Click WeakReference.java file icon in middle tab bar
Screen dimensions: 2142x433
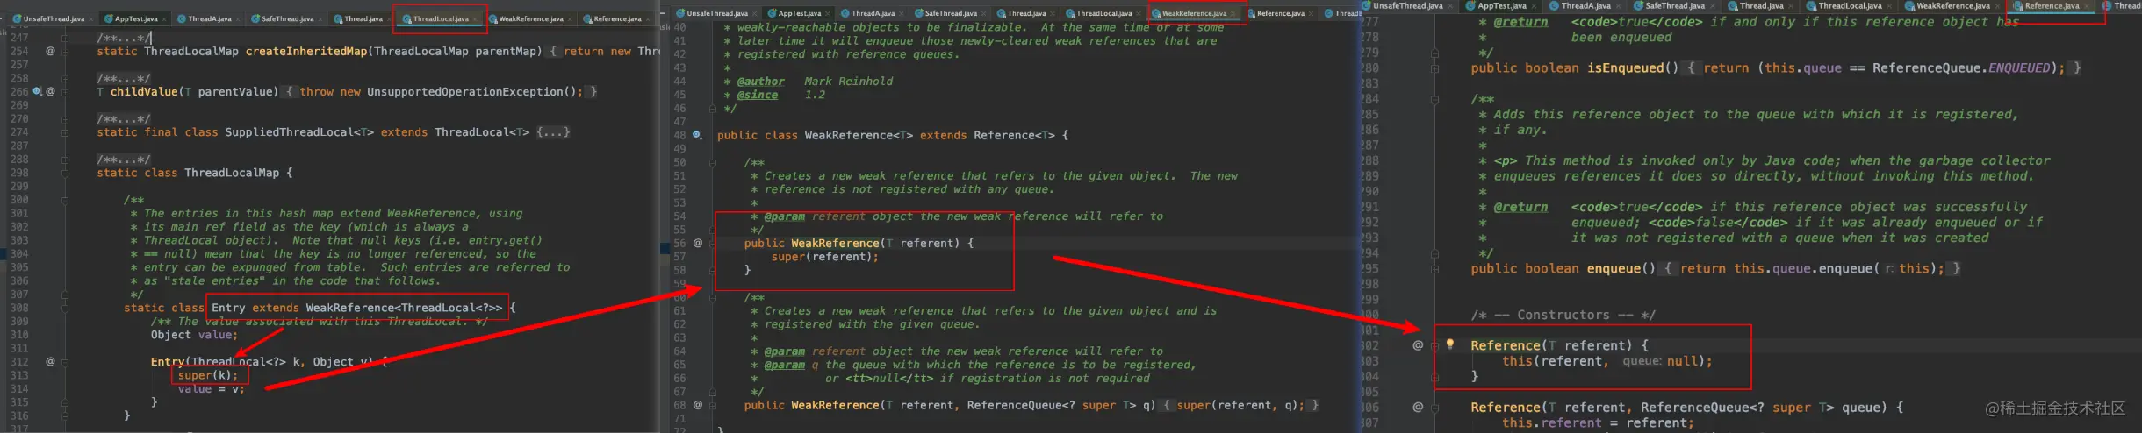[1156, 14]
